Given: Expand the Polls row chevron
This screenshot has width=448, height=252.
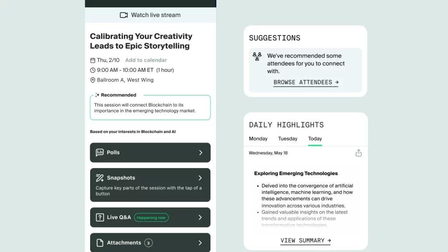Looking at the screenshot, I should point(200,153).
